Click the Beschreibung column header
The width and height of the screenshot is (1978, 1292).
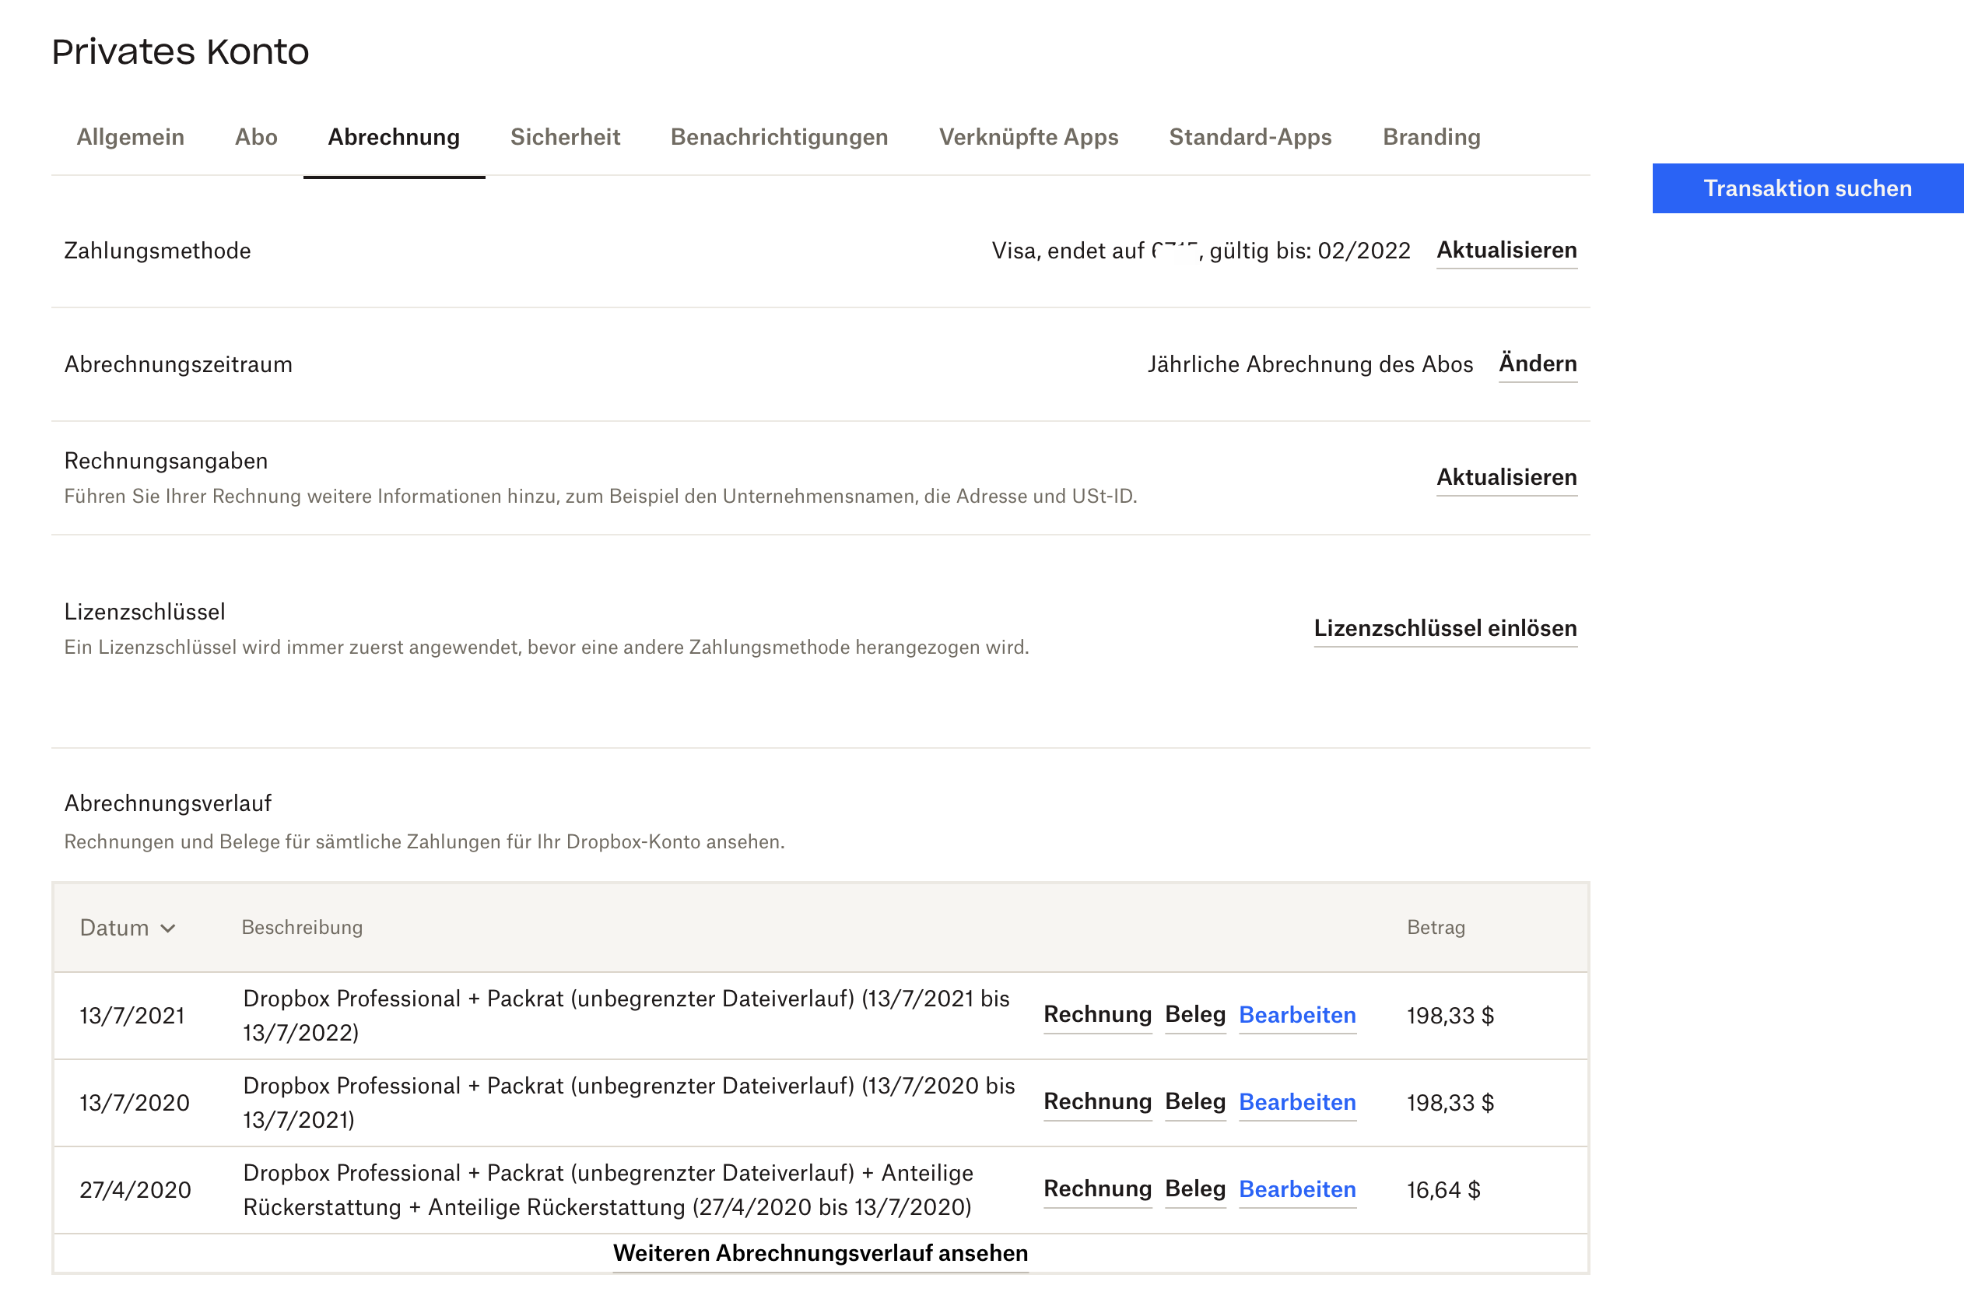(x=303, y=928)
